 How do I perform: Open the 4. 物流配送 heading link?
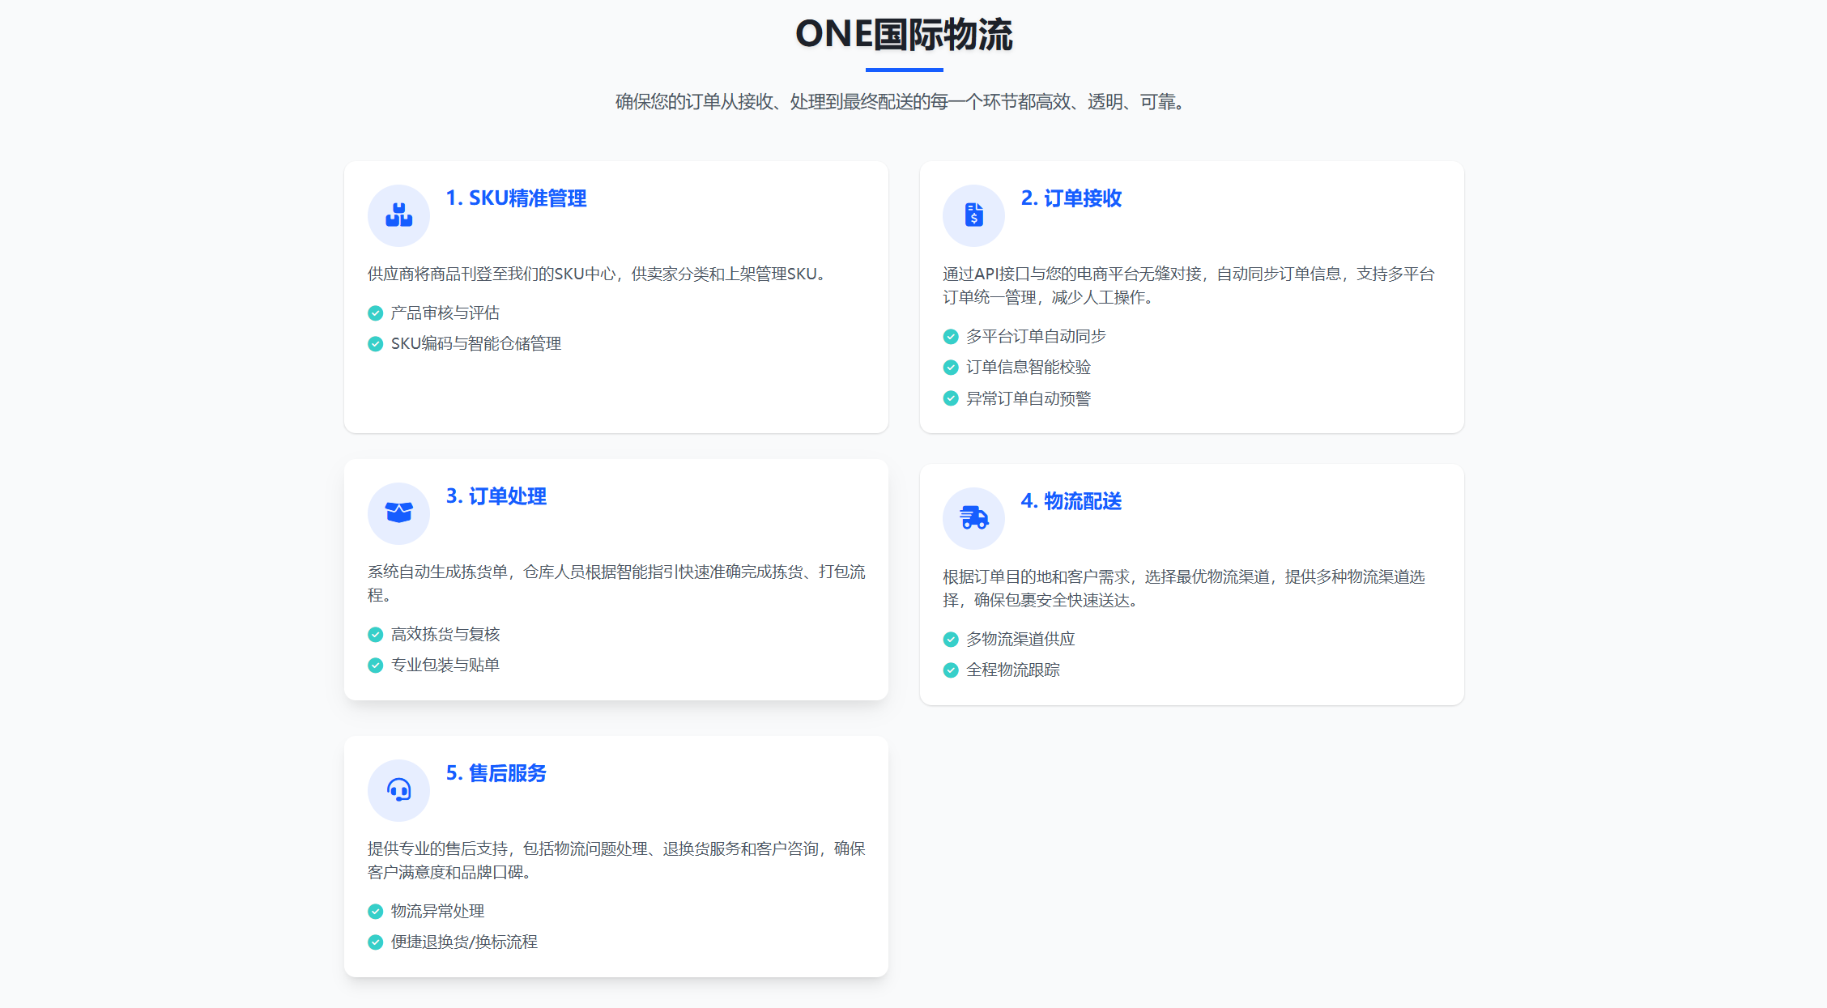[x=1071, y=501]
